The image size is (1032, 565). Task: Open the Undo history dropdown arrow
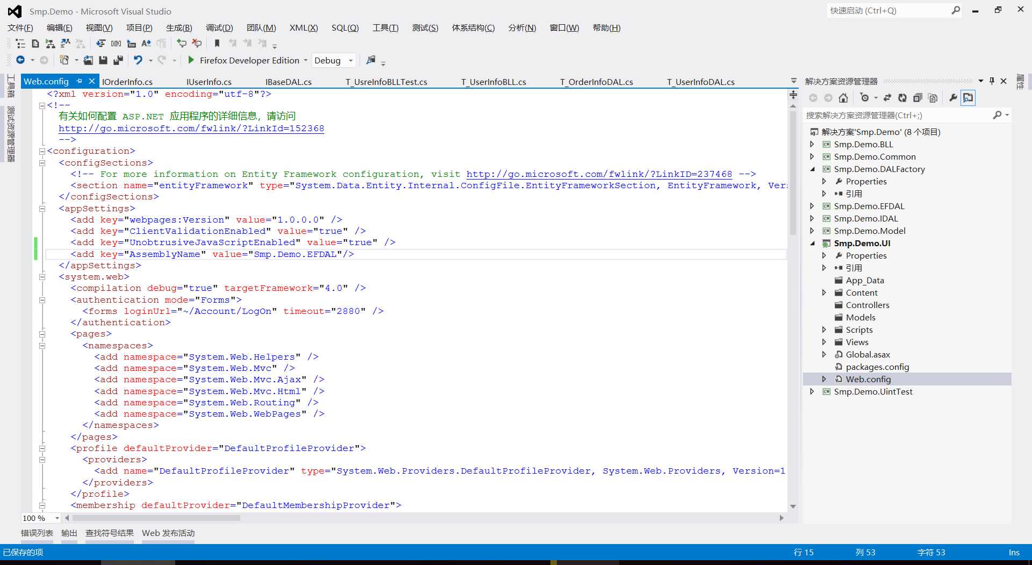click(151, 60)
